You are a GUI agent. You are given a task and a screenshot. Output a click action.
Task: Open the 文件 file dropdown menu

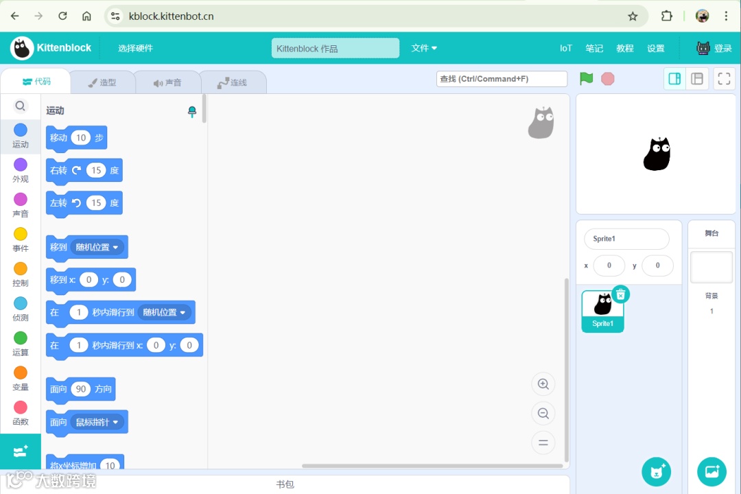pyautogui.click(x=424, y=48)
